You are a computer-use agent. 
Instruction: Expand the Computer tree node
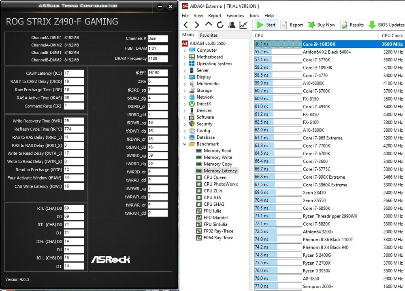184,50
